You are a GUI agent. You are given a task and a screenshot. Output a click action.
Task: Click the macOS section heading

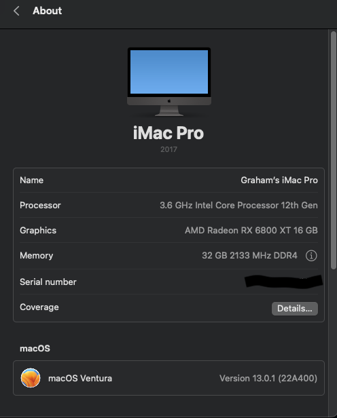pyautogui.click(x=35, y=348)
